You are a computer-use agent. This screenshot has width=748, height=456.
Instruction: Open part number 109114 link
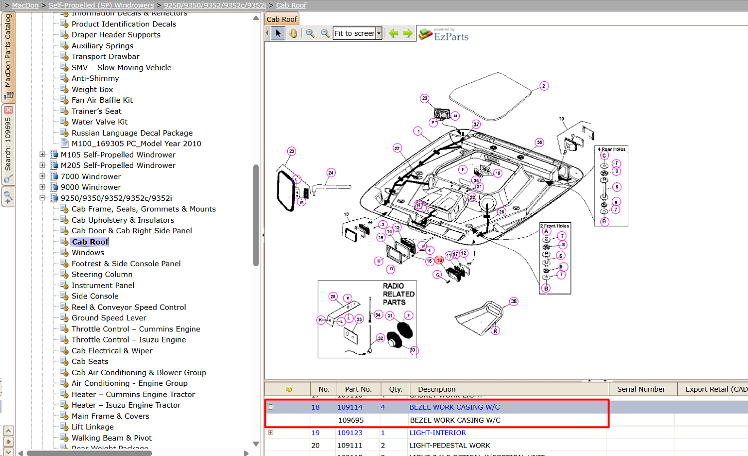tap(350, 407)
